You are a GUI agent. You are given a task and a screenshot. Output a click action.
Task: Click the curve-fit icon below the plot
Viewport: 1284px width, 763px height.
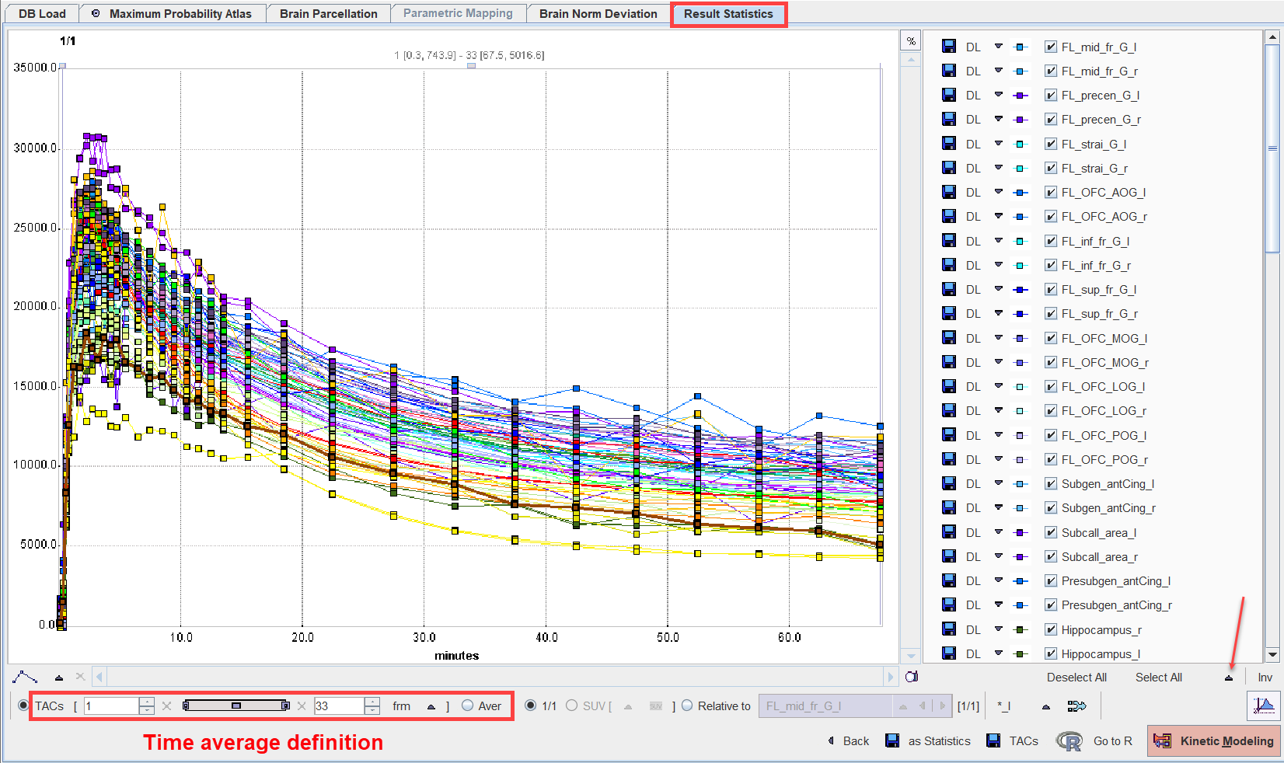tap(25, 677)
